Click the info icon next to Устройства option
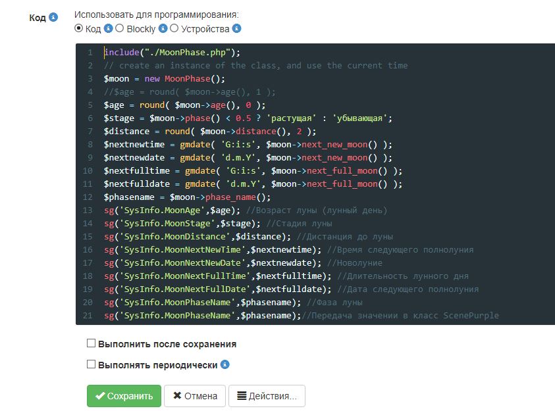 pos(235,30)
